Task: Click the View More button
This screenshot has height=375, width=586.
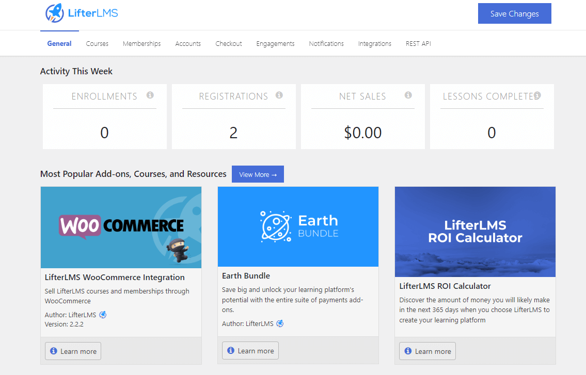Action: (258, 174)
